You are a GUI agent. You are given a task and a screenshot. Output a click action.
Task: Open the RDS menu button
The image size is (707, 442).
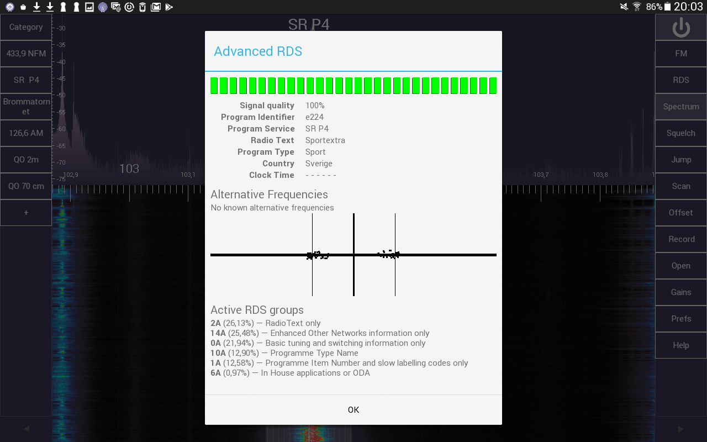(680, 80)
